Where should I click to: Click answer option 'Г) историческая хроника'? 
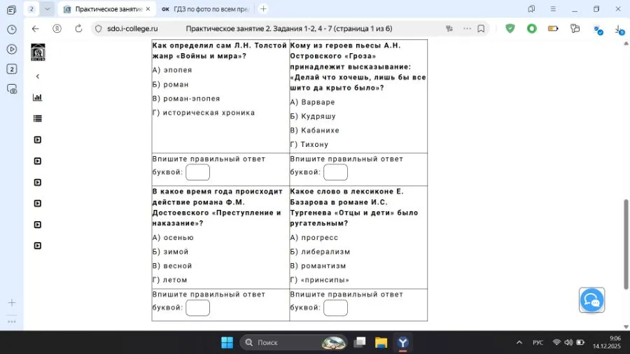tap(203, 113)
